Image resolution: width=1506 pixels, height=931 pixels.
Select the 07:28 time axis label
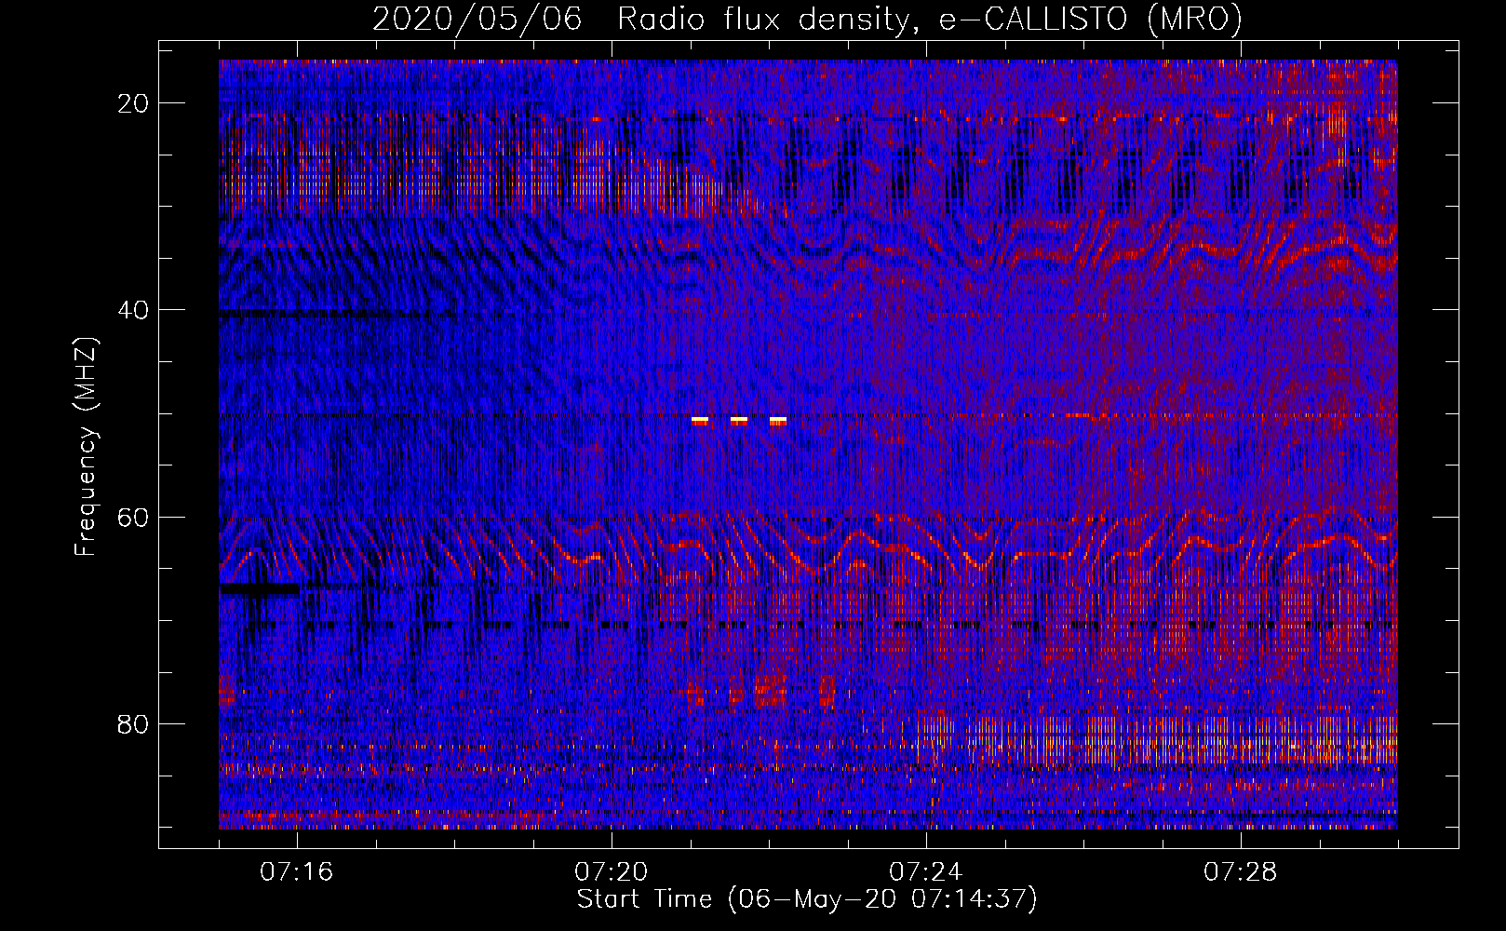[x=1241, y=872]
